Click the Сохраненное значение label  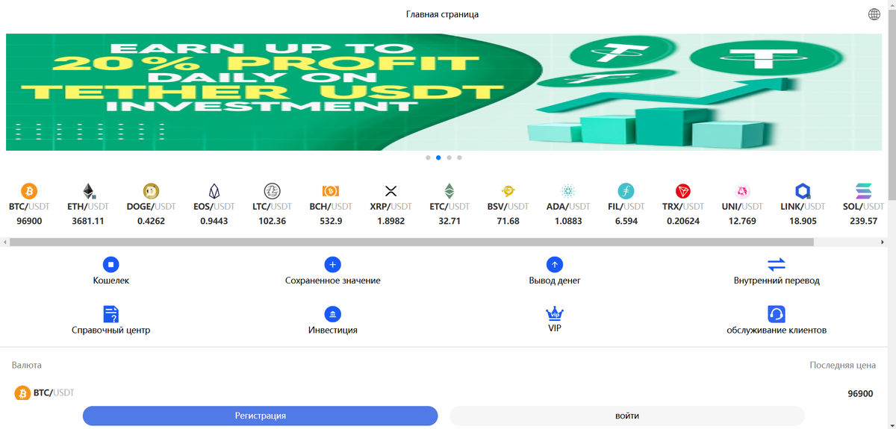pos(333,281)
